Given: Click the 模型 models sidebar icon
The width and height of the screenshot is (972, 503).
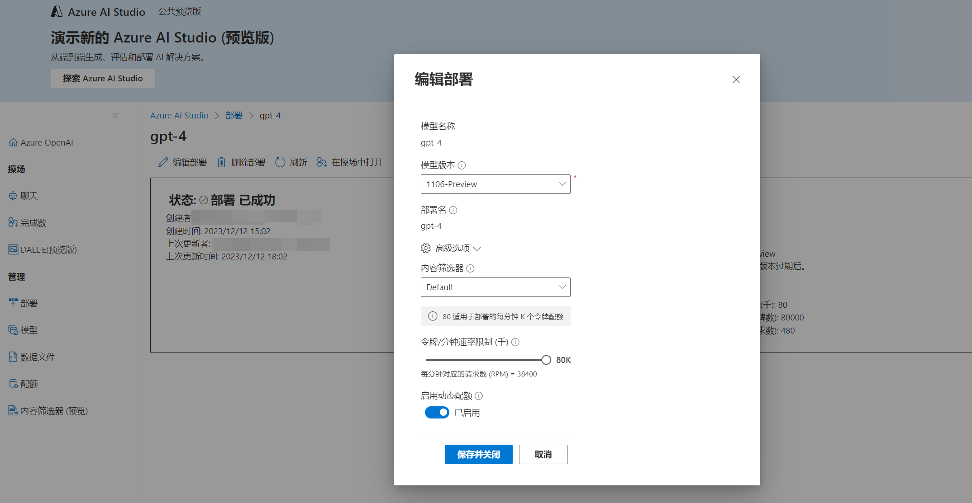Looking at the screenshot, I should (13, 330).
